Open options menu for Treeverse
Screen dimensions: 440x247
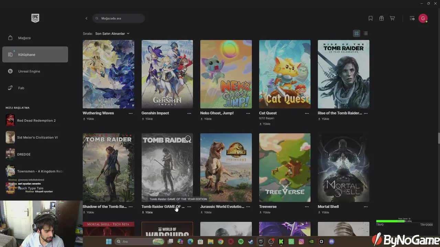pos(307,207)
